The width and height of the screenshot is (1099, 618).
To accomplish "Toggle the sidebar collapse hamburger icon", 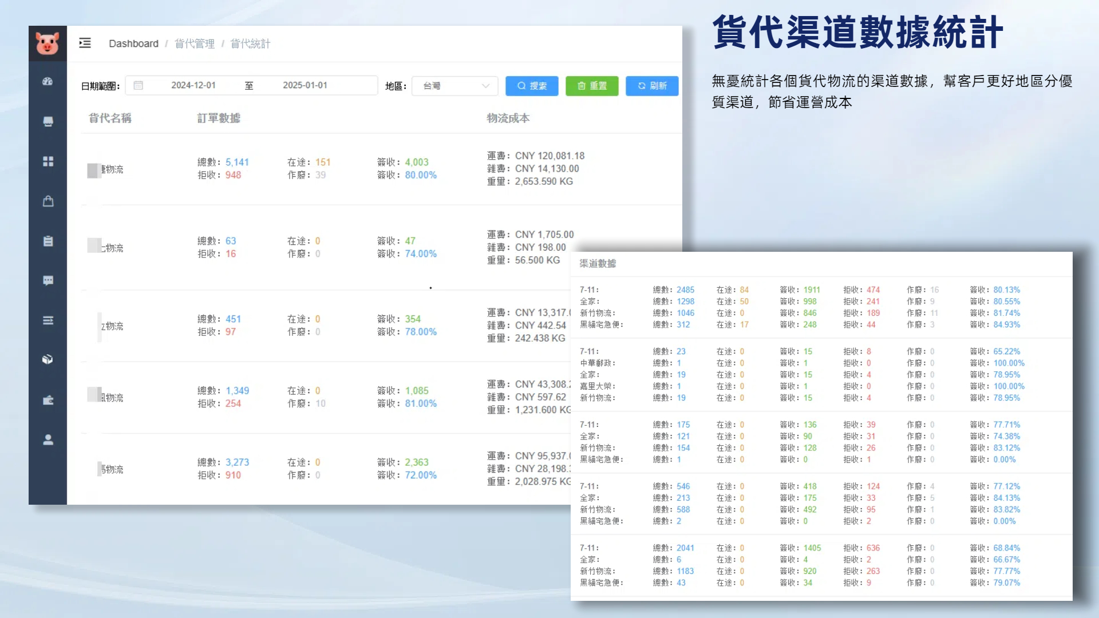I will (x=85, y=43).
